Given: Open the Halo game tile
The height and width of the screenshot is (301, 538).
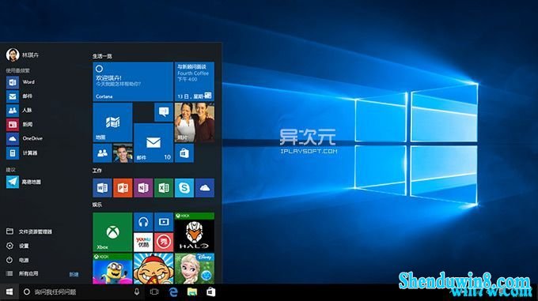Looking at the screenshot, I should 194,232.
